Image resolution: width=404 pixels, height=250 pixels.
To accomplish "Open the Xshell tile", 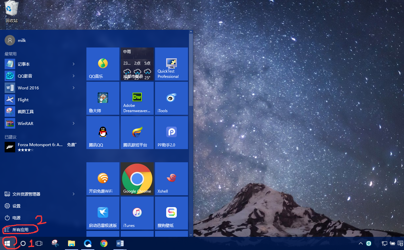I will pos(171,179).
